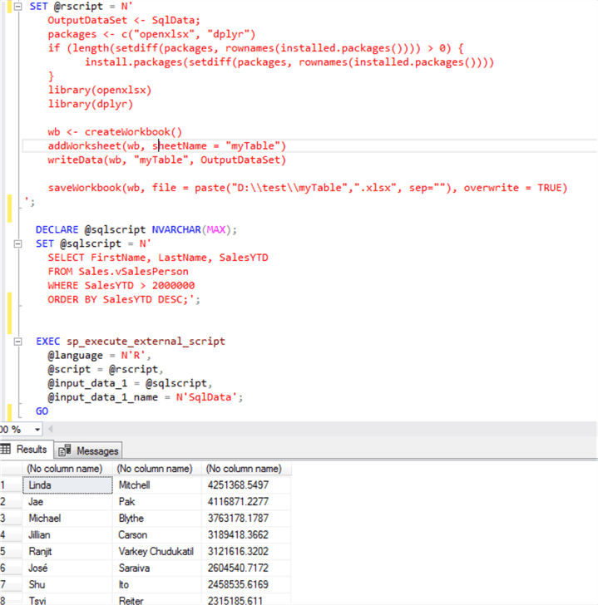Viewport: 598px width, 605px height.
Task: Click the saveWorkbook code line
Action: tap(307, 188)
